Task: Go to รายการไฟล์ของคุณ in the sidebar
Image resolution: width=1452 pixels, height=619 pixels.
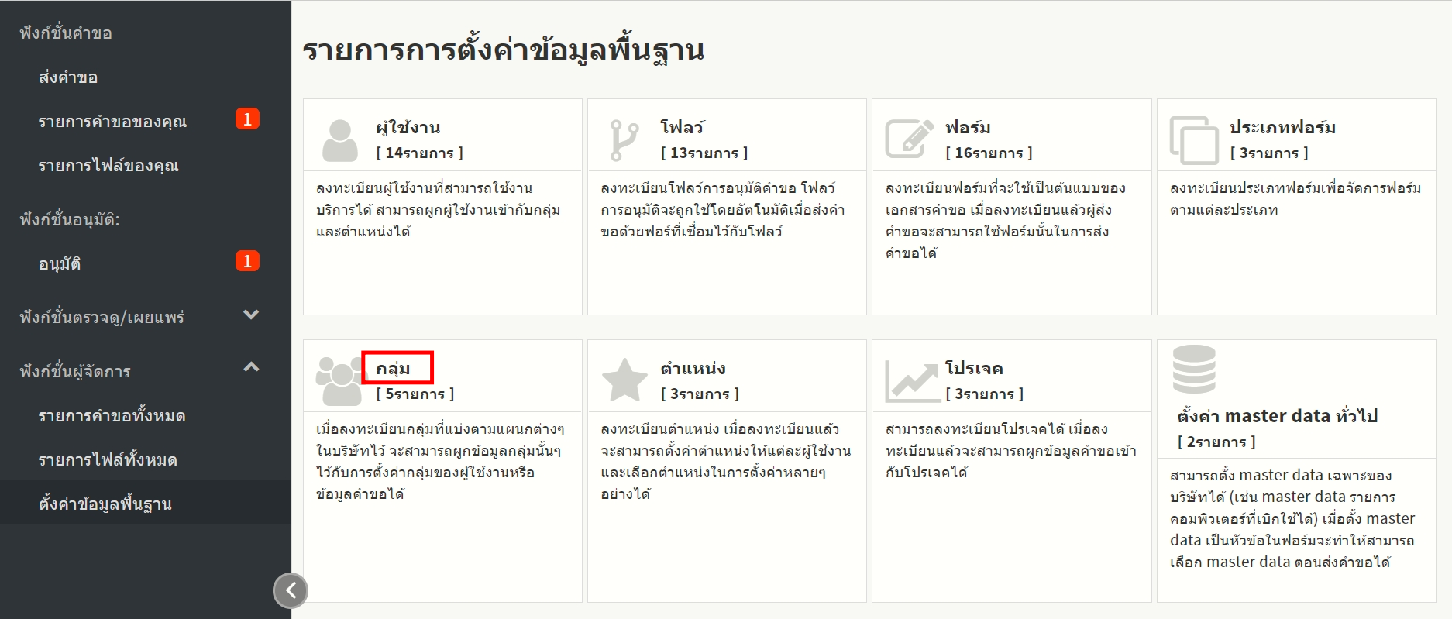Action: 108,166
